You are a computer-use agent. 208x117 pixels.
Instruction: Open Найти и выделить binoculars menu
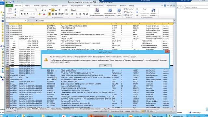pyautogui.click(x=153, y=12)
